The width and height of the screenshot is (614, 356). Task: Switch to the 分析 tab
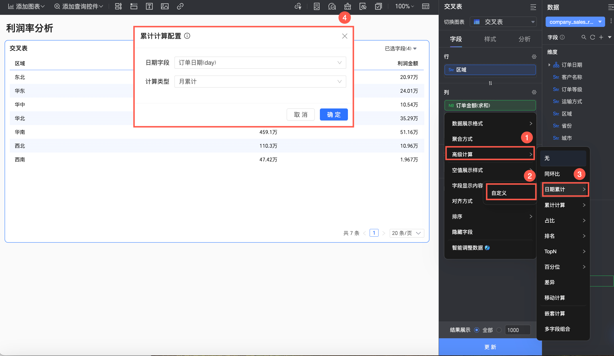524,39
